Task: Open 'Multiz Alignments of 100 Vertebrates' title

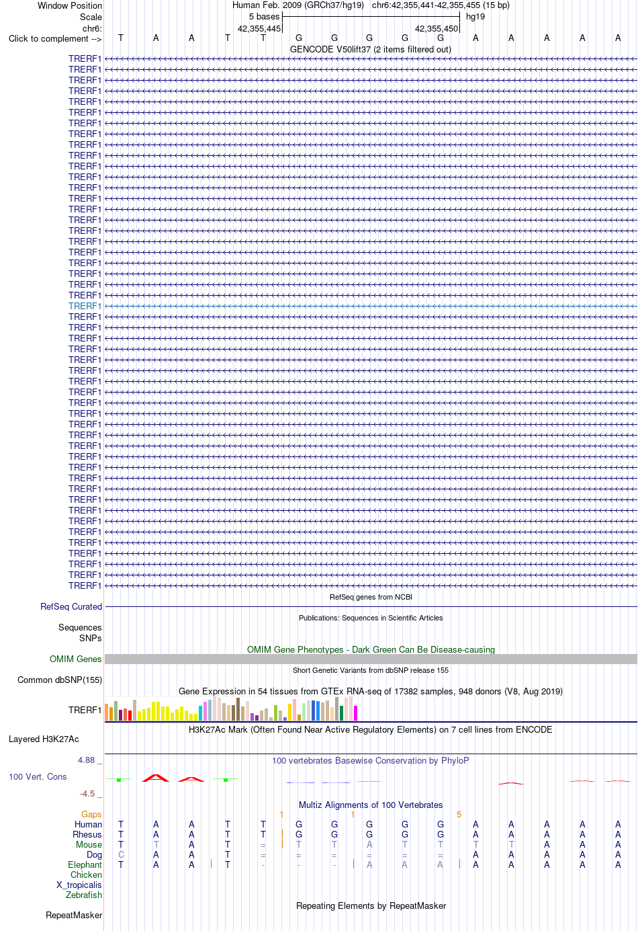Action: (x=371, y=805)
